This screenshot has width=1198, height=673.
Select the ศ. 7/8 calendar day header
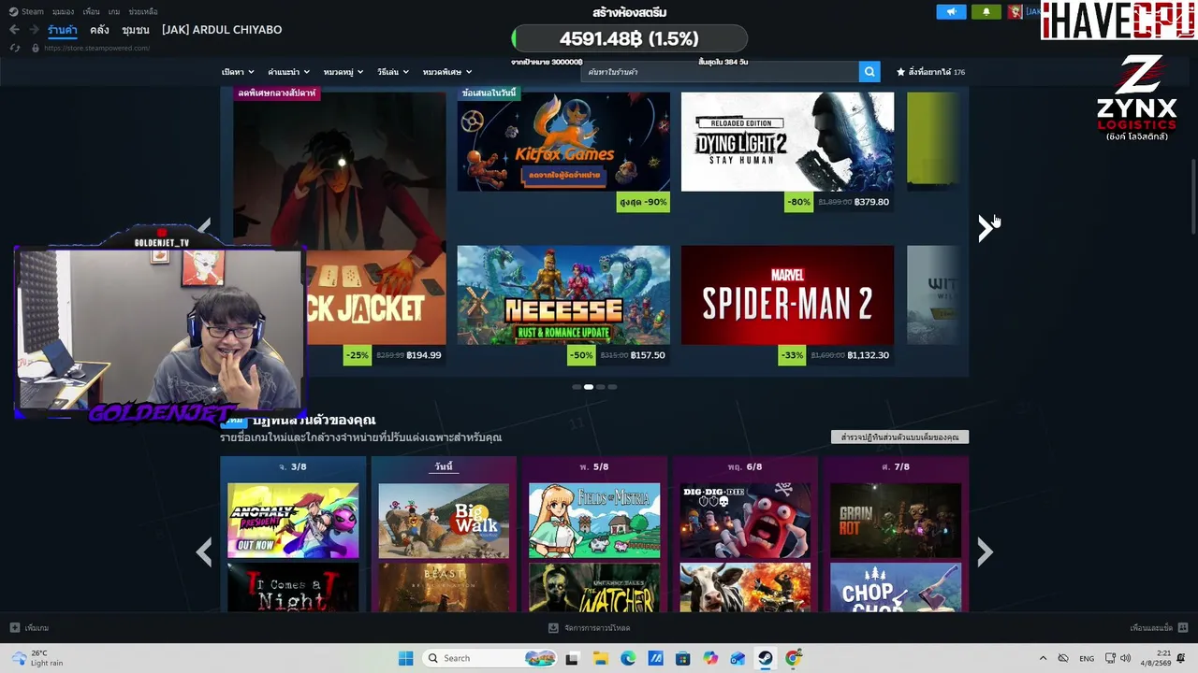coord(896,466)
